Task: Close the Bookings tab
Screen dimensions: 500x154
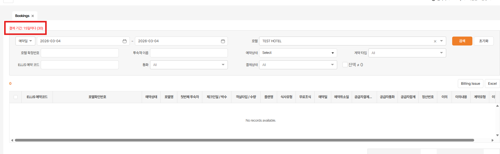Action: coord(33,16)
